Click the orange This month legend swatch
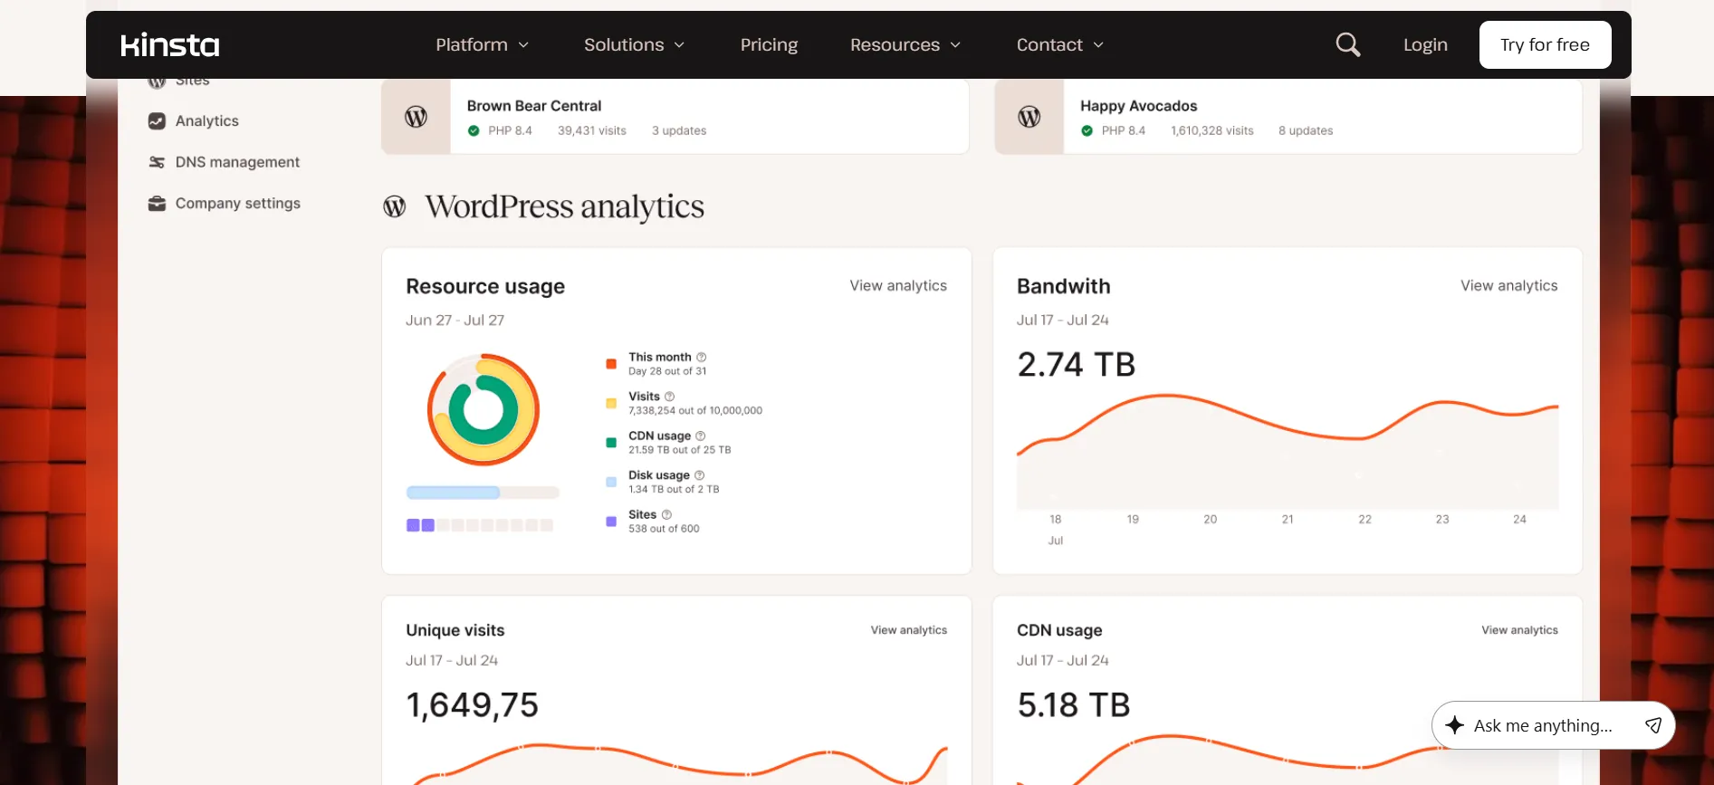The width and height of the screenshot is (1714, 785). coord(611,364)
